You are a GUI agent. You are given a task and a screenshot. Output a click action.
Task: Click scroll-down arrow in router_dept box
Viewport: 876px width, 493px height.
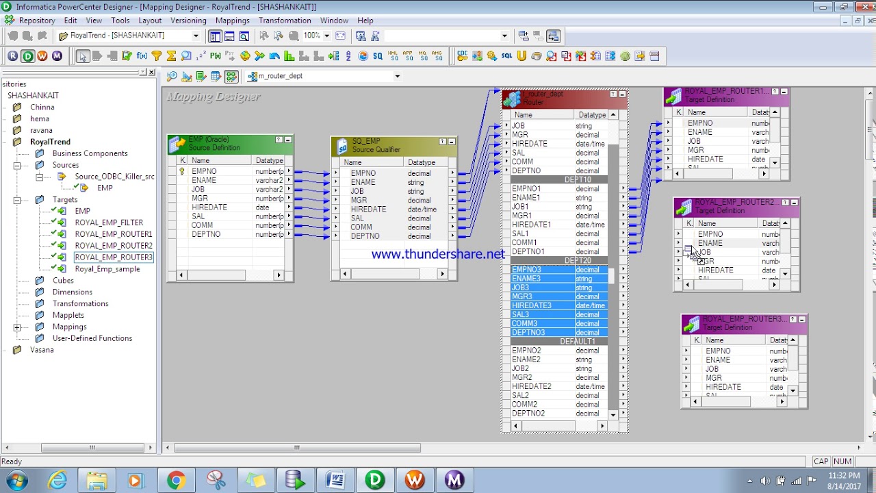[x=613, y=414]
